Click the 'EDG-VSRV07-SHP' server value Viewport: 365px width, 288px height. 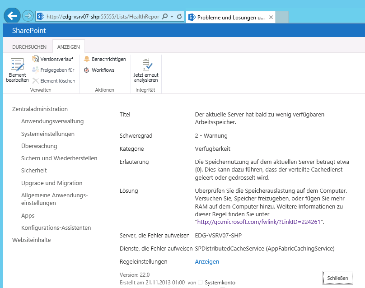click(x=218, y=236)
